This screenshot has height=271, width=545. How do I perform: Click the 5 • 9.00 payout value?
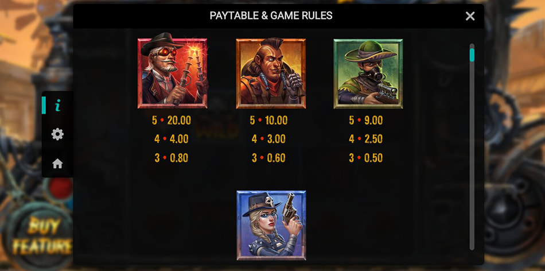click(366, 121)
